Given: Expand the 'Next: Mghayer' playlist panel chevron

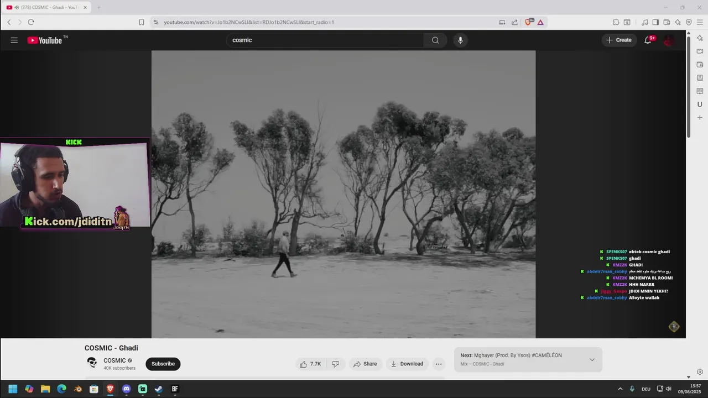Looking at the screenshot, I should (592, 360).
